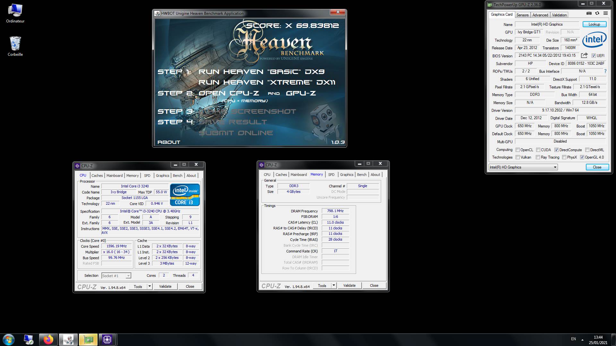Click the left CPU-Z window title icon
This screenshot has height=346, width=616.
pyautogui.click(x=77, y=166)
